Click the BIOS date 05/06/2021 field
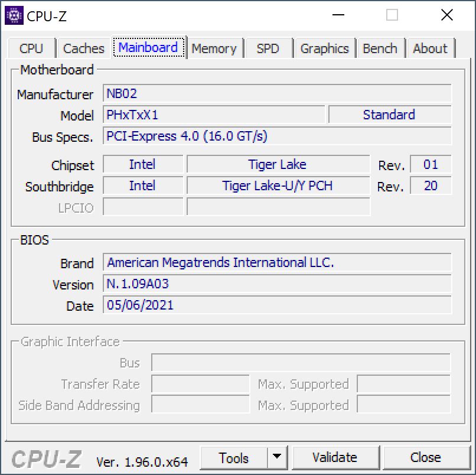This screenshot has width=476, height=475. tap(277, 305)
